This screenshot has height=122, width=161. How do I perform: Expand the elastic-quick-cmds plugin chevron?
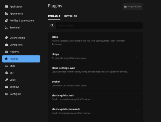click(137, 97)
